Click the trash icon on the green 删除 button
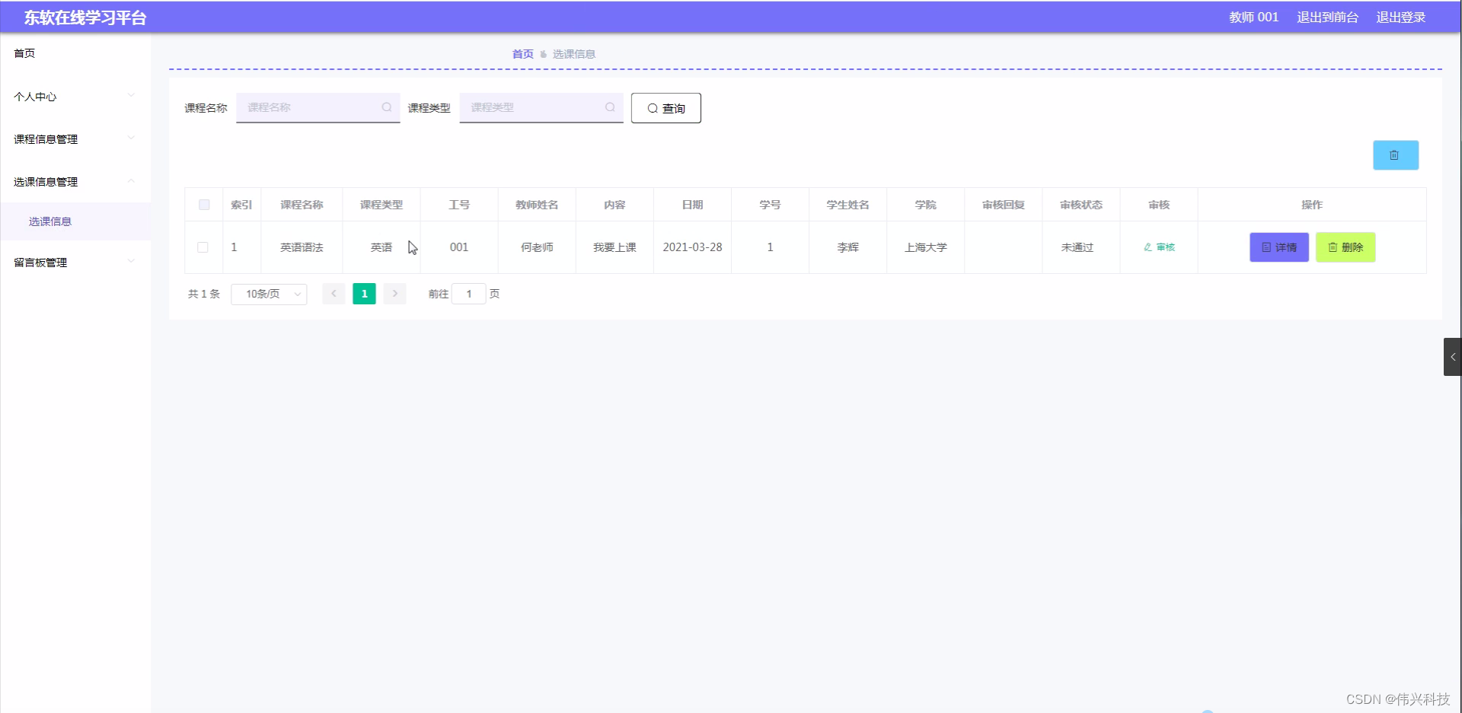Screen dimensions: 1462x713 click(x=1333, y=247)
